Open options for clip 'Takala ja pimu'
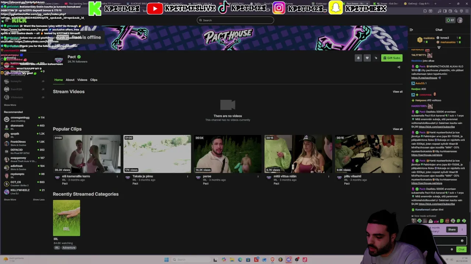This screenshot has width=471, height=264. point(187,176)
